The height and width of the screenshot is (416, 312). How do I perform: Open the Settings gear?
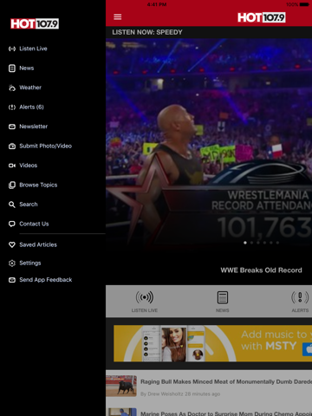pos(12,263)
